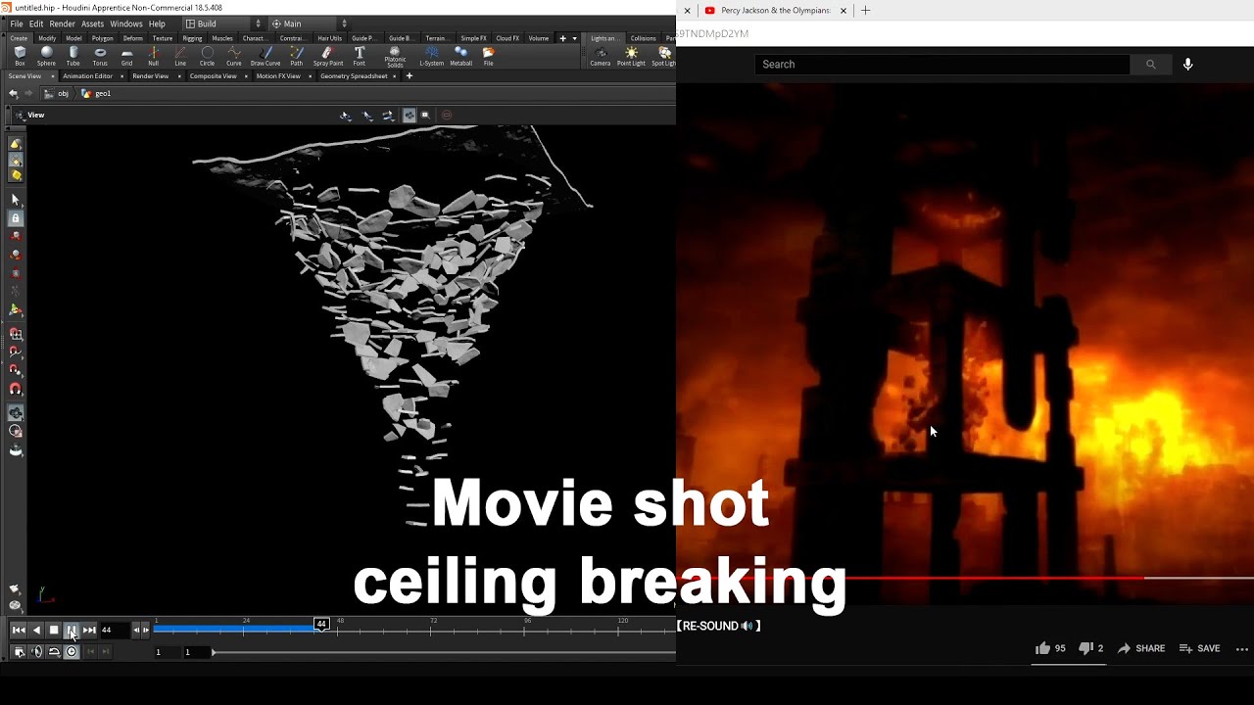
Task: Select the Grid shelf tool
Action: [126, 56]
